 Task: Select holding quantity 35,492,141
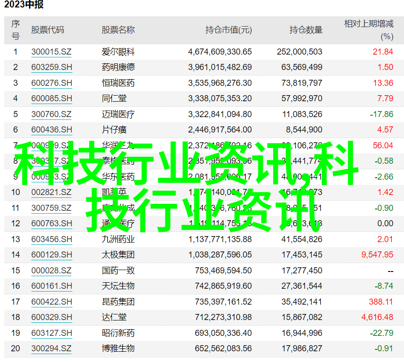[x=302, y=302]
